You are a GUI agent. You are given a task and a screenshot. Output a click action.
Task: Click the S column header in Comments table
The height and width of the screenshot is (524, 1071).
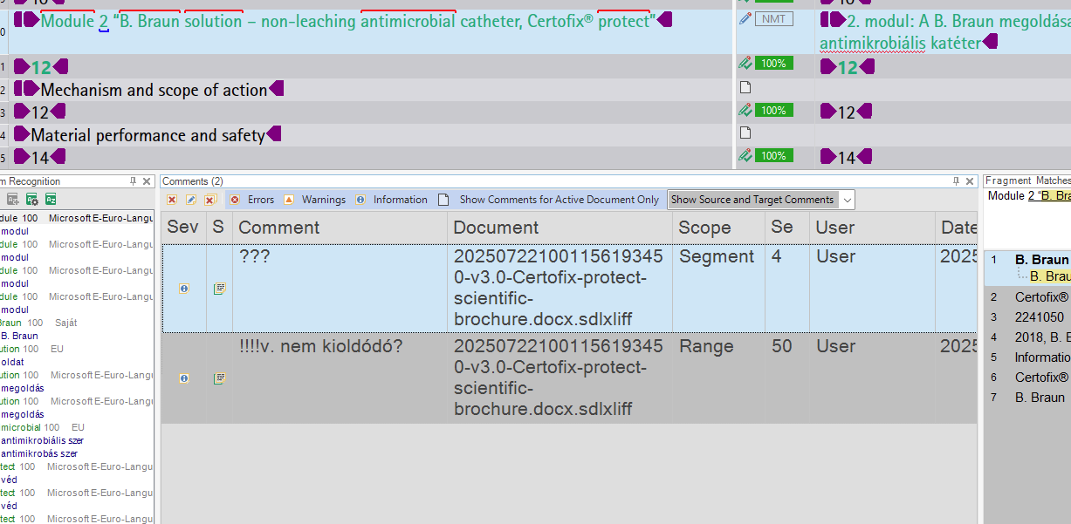[218, 228]
